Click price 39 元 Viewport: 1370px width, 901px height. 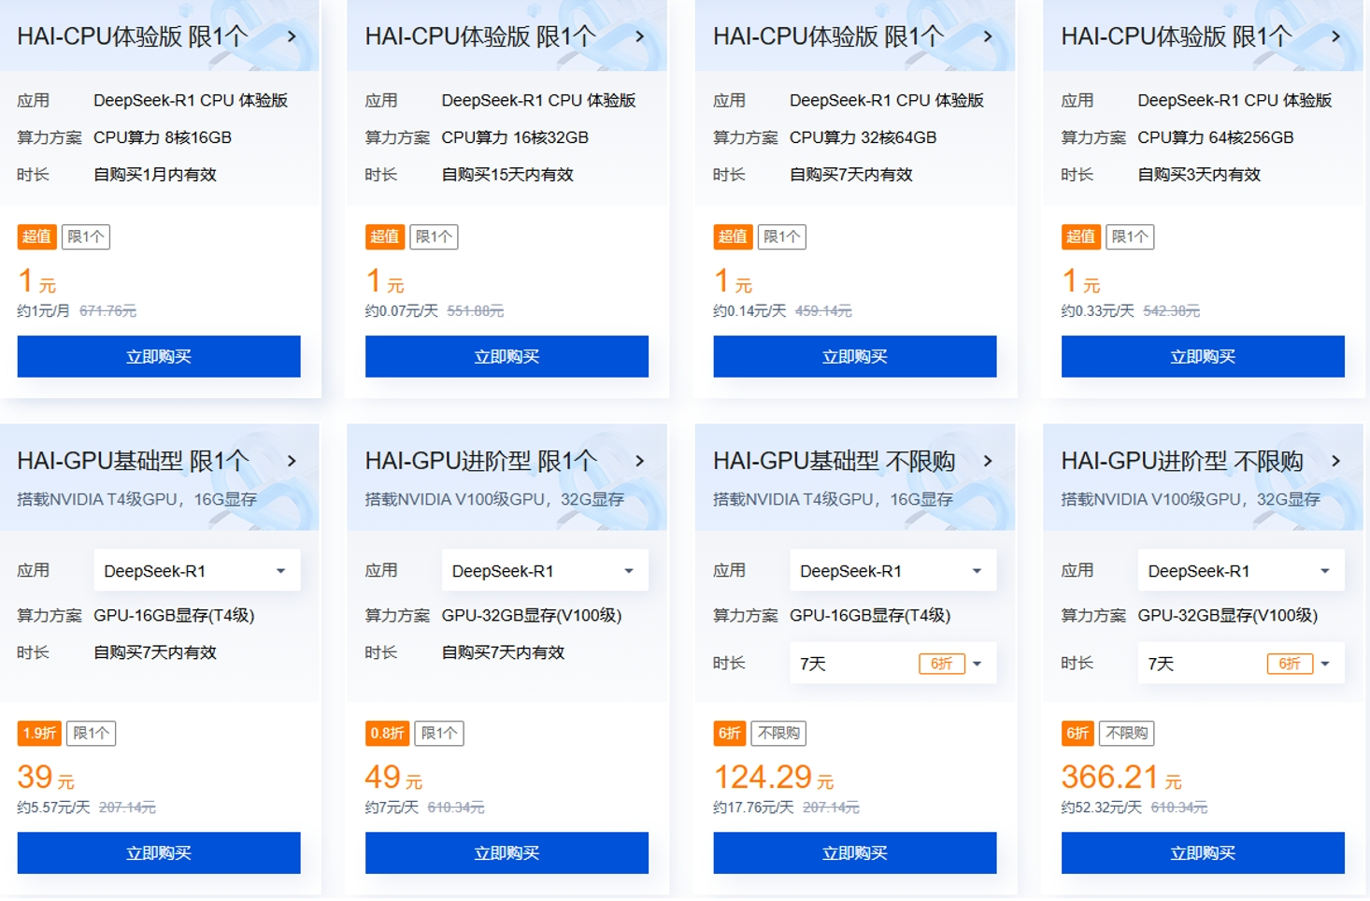[x=46, y=778]
